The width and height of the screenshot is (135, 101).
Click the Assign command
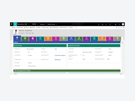(32, 27)
